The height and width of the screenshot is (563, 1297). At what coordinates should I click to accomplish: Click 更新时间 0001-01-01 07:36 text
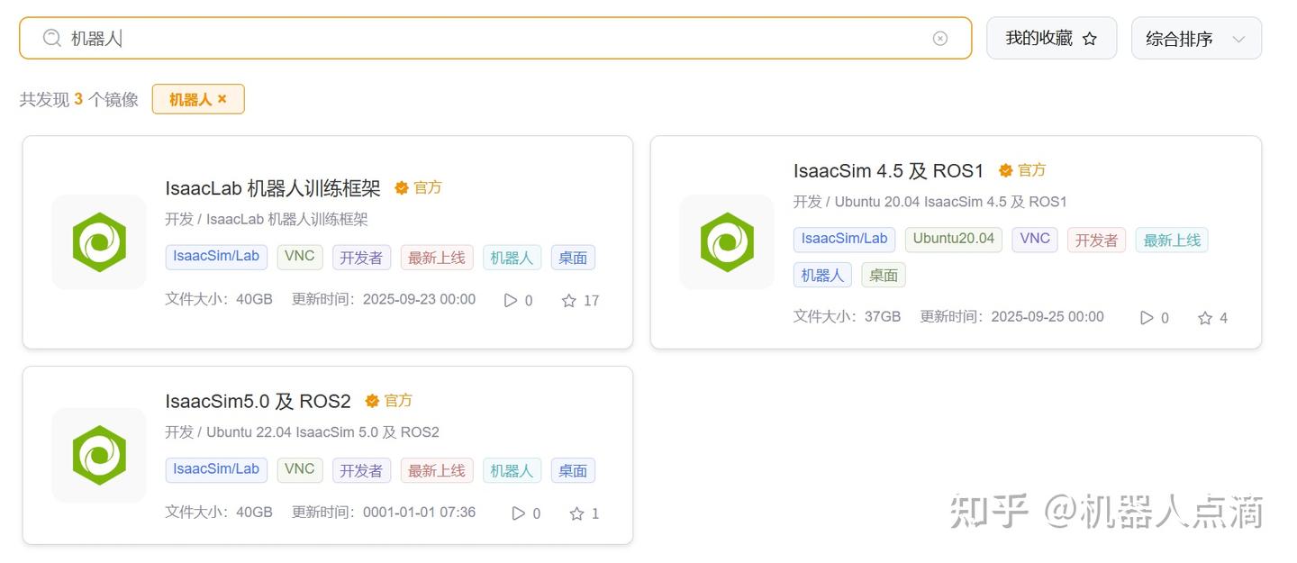(x=384, y=513)
